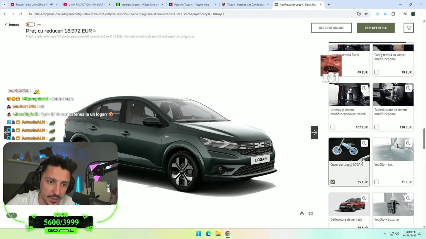The image size is (426, 239).
Task: Click the 360-degree view icon
Action: pyautogui.click(x=302, y=213)
